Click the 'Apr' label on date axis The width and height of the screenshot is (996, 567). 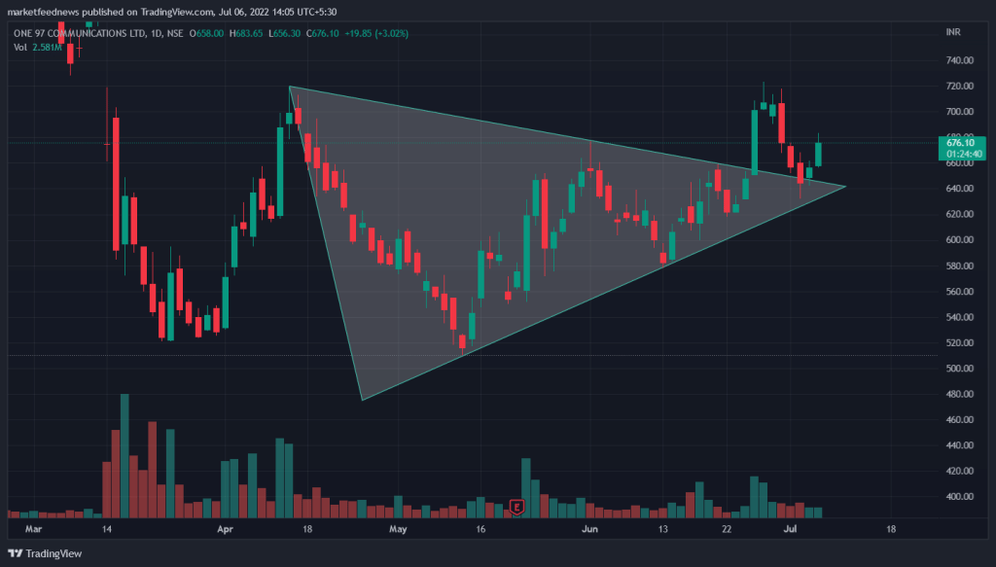[227, 530]
